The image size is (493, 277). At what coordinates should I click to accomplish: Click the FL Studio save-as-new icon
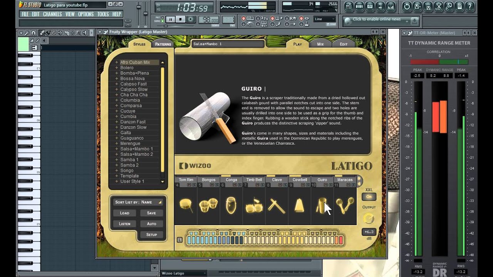417,7
